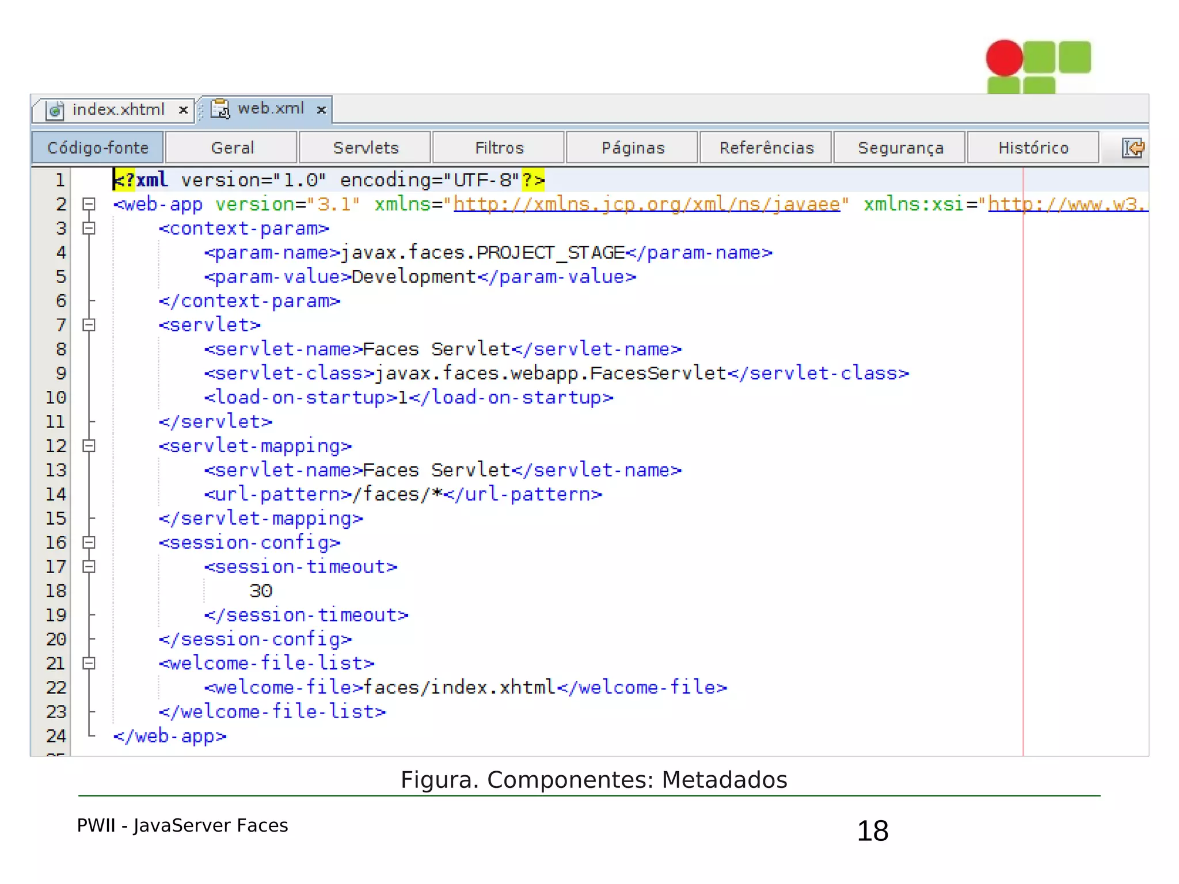Screen dimensions: 1179x884
Task: Collapse the session-timeout fold on line 17
Action: (89, 566)
